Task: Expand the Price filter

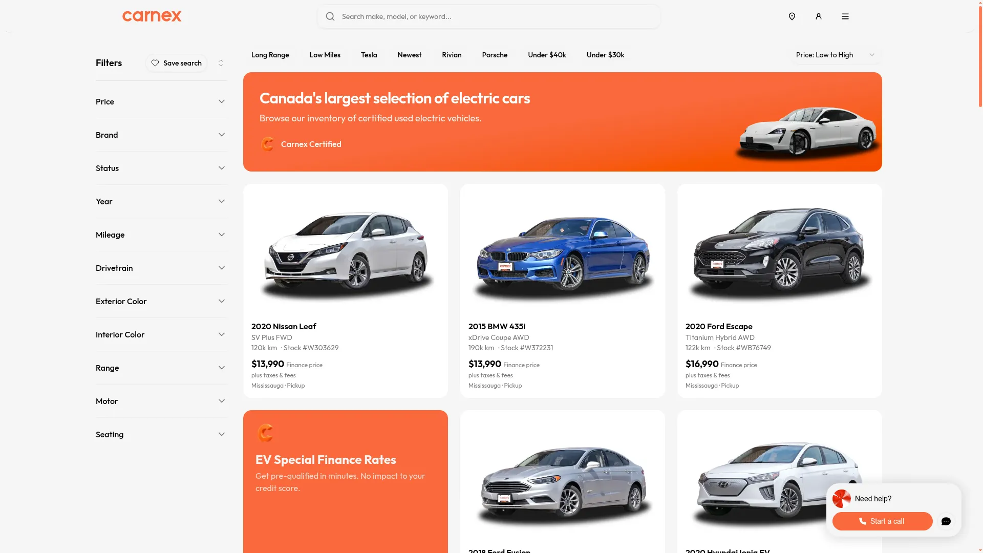Action: (161, 101)
